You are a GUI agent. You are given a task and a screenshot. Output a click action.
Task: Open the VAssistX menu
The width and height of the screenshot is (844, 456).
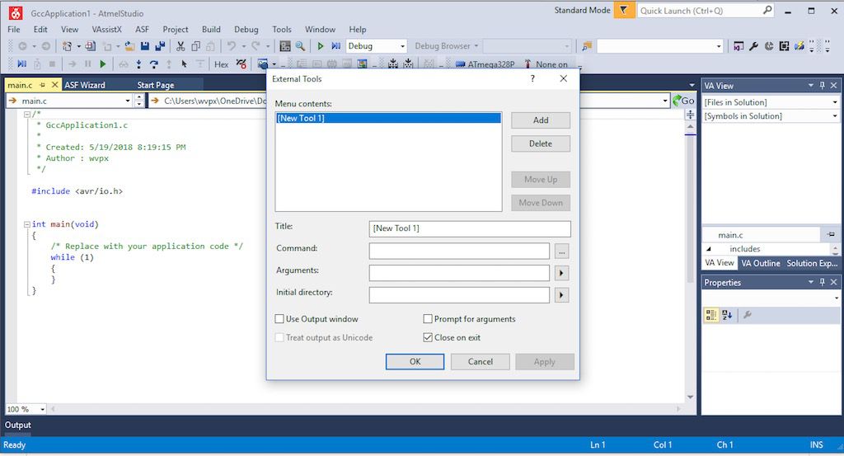(x=106, y=30)
